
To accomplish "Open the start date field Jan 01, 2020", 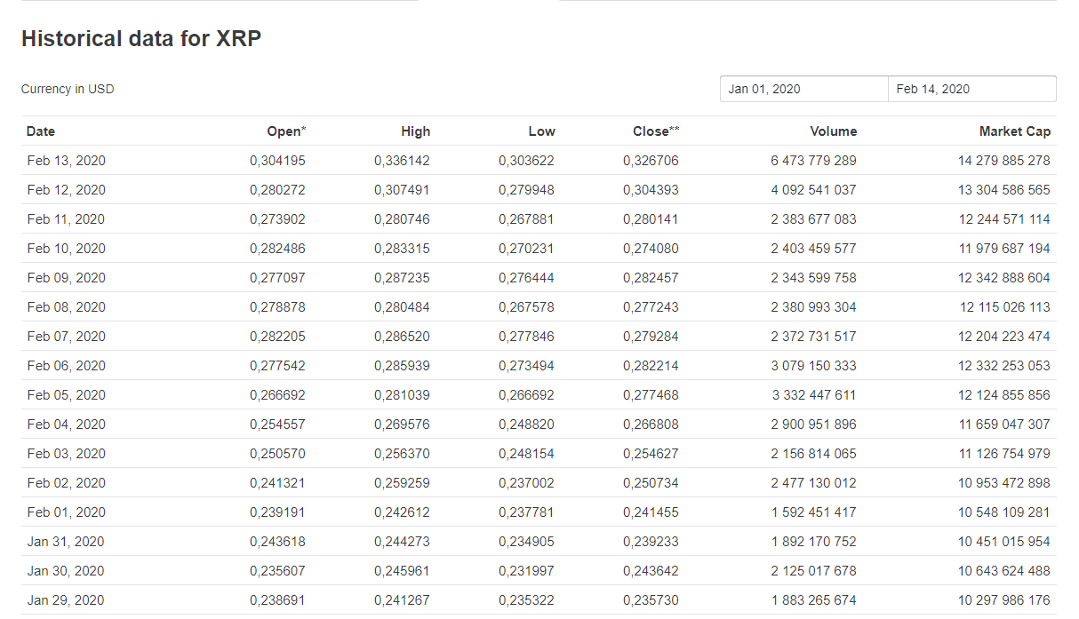I will [x=803, y=89].
